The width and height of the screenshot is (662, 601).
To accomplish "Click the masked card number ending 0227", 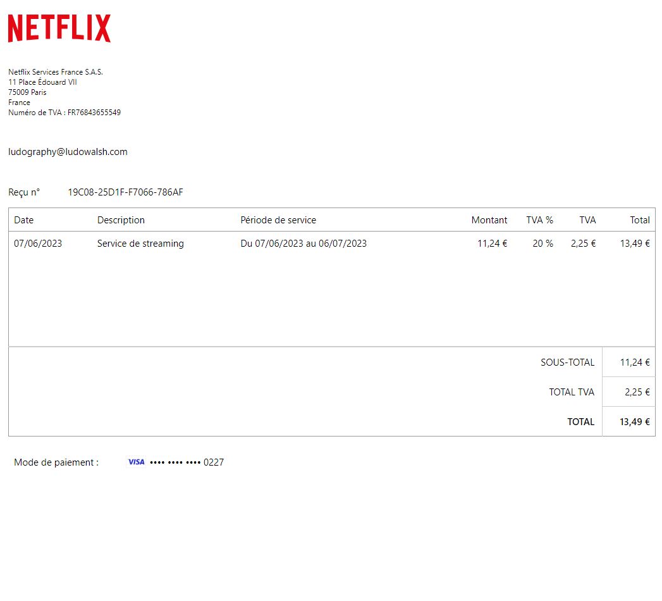I will click(187, 462).
